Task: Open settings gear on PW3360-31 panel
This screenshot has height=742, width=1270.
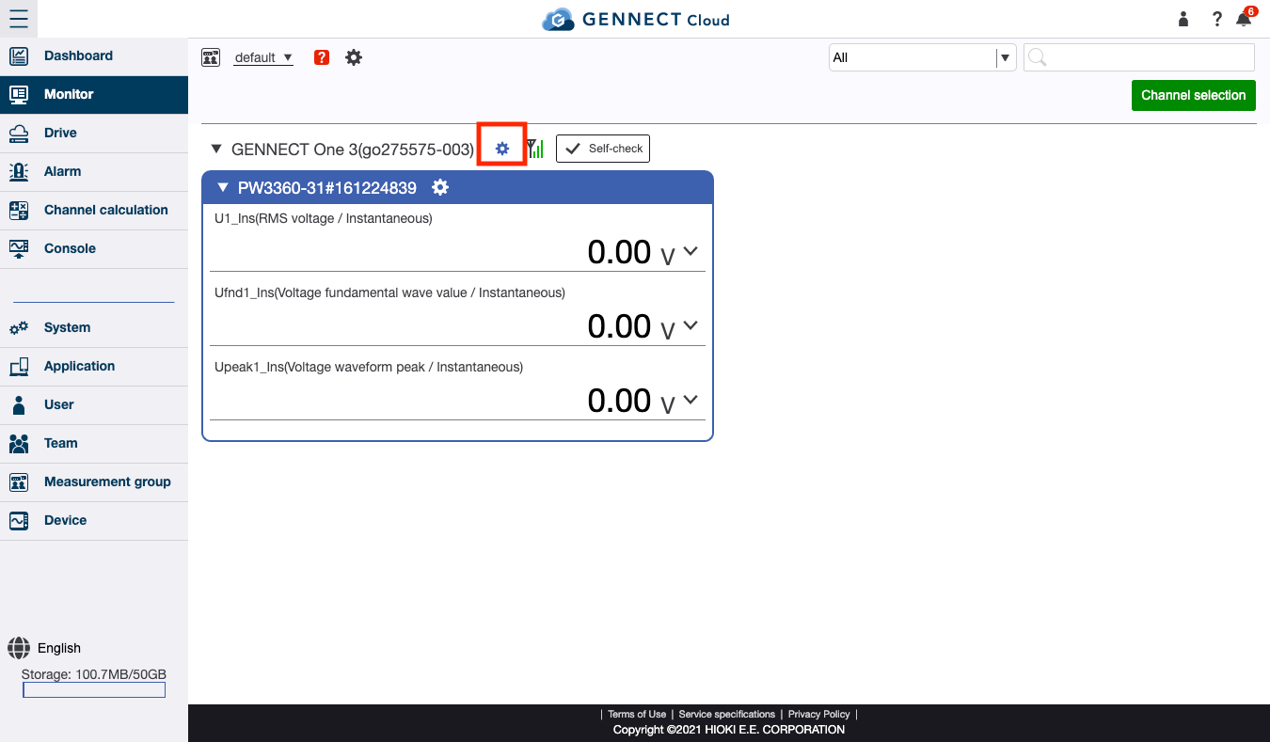Action: (439, 187)
